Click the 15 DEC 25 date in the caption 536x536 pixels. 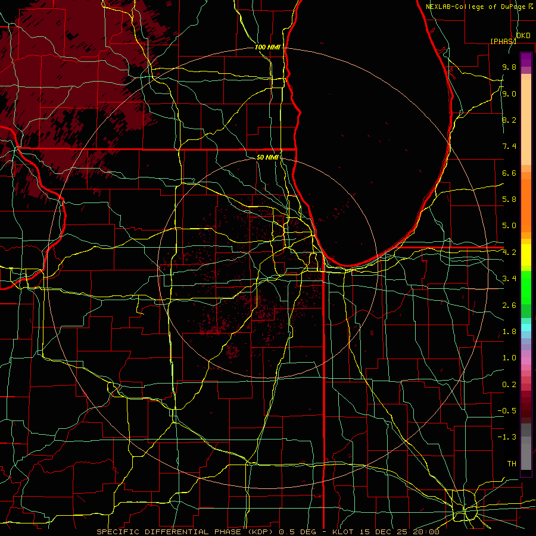pos(384,532)
